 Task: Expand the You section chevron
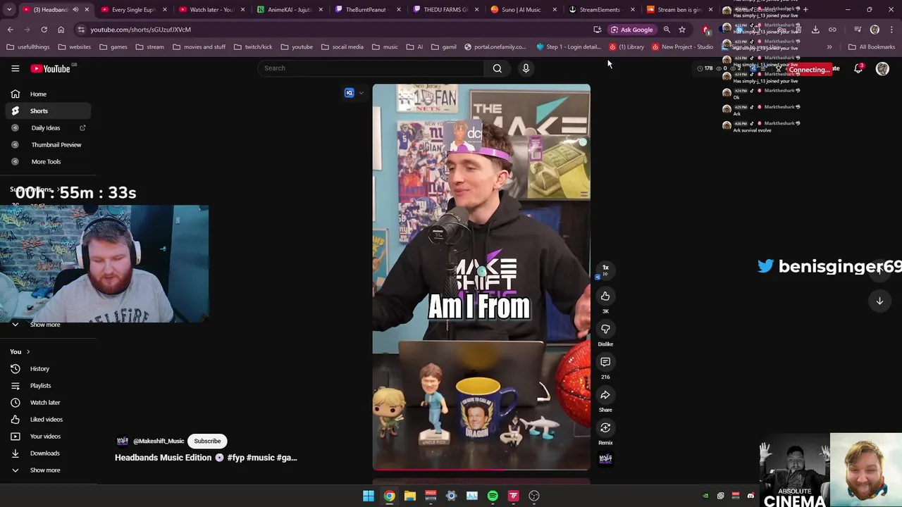pyautogui.click(x=28, y=351)
